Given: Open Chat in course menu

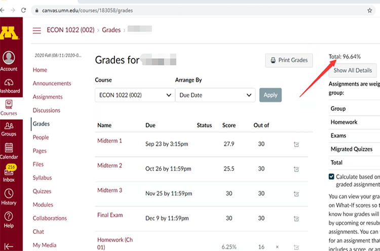Looking at the screenshot, I should point(39,232).
